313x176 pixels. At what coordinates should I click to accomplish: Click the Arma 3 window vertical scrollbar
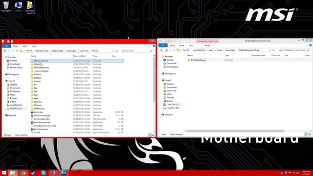[154, 79]
